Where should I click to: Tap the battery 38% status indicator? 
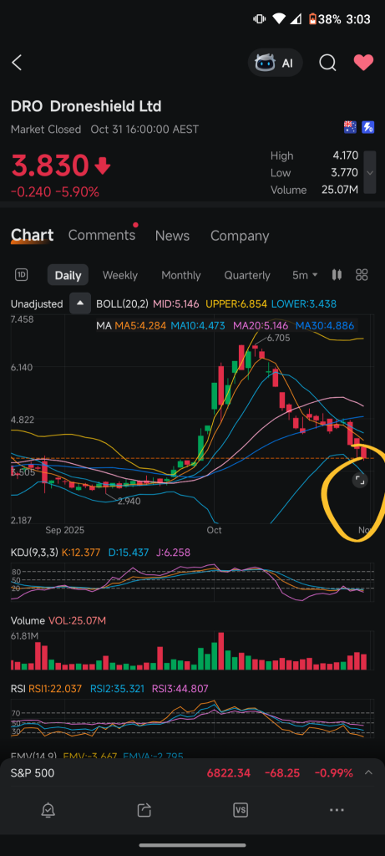click(x=325, y=19)
